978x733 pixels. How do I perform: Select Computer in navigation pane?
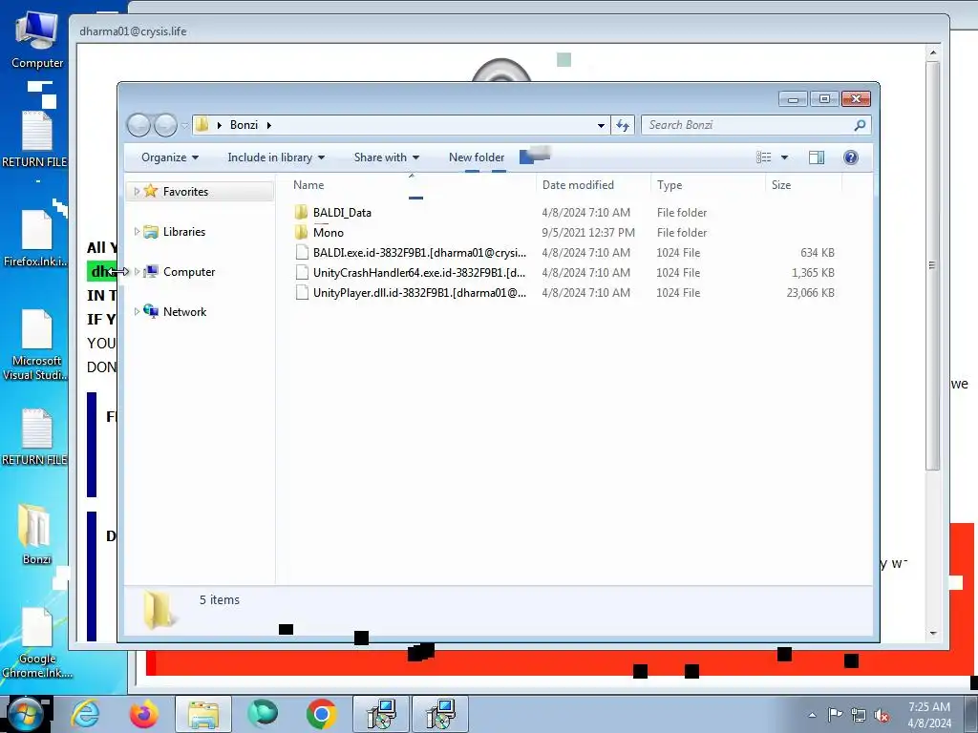pos(189,272)
